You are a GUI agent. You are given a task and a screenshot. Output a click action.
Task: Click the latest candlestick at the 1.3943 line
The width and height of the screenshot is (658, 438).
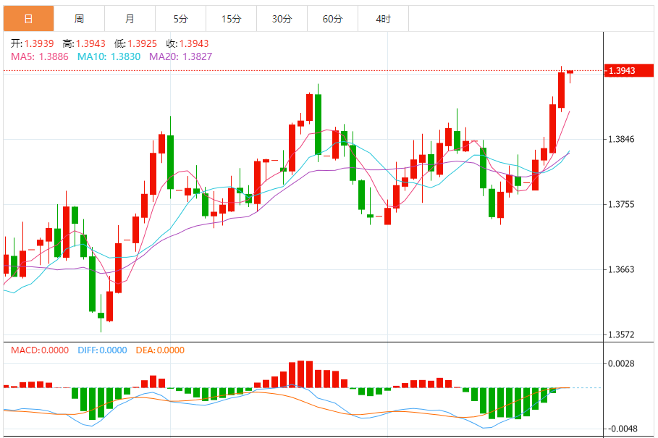570,72
